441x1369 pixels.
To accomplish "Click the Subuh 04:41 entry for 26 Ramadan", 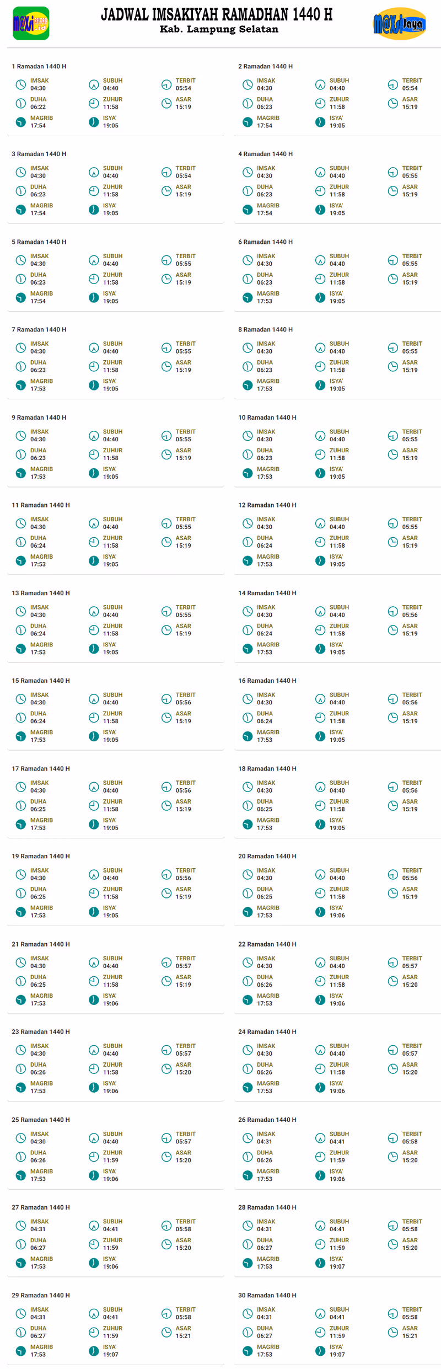I will pos(337,1141).
